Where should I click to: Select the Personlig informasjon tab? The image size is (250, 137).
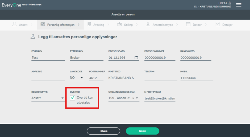point(60,25)
